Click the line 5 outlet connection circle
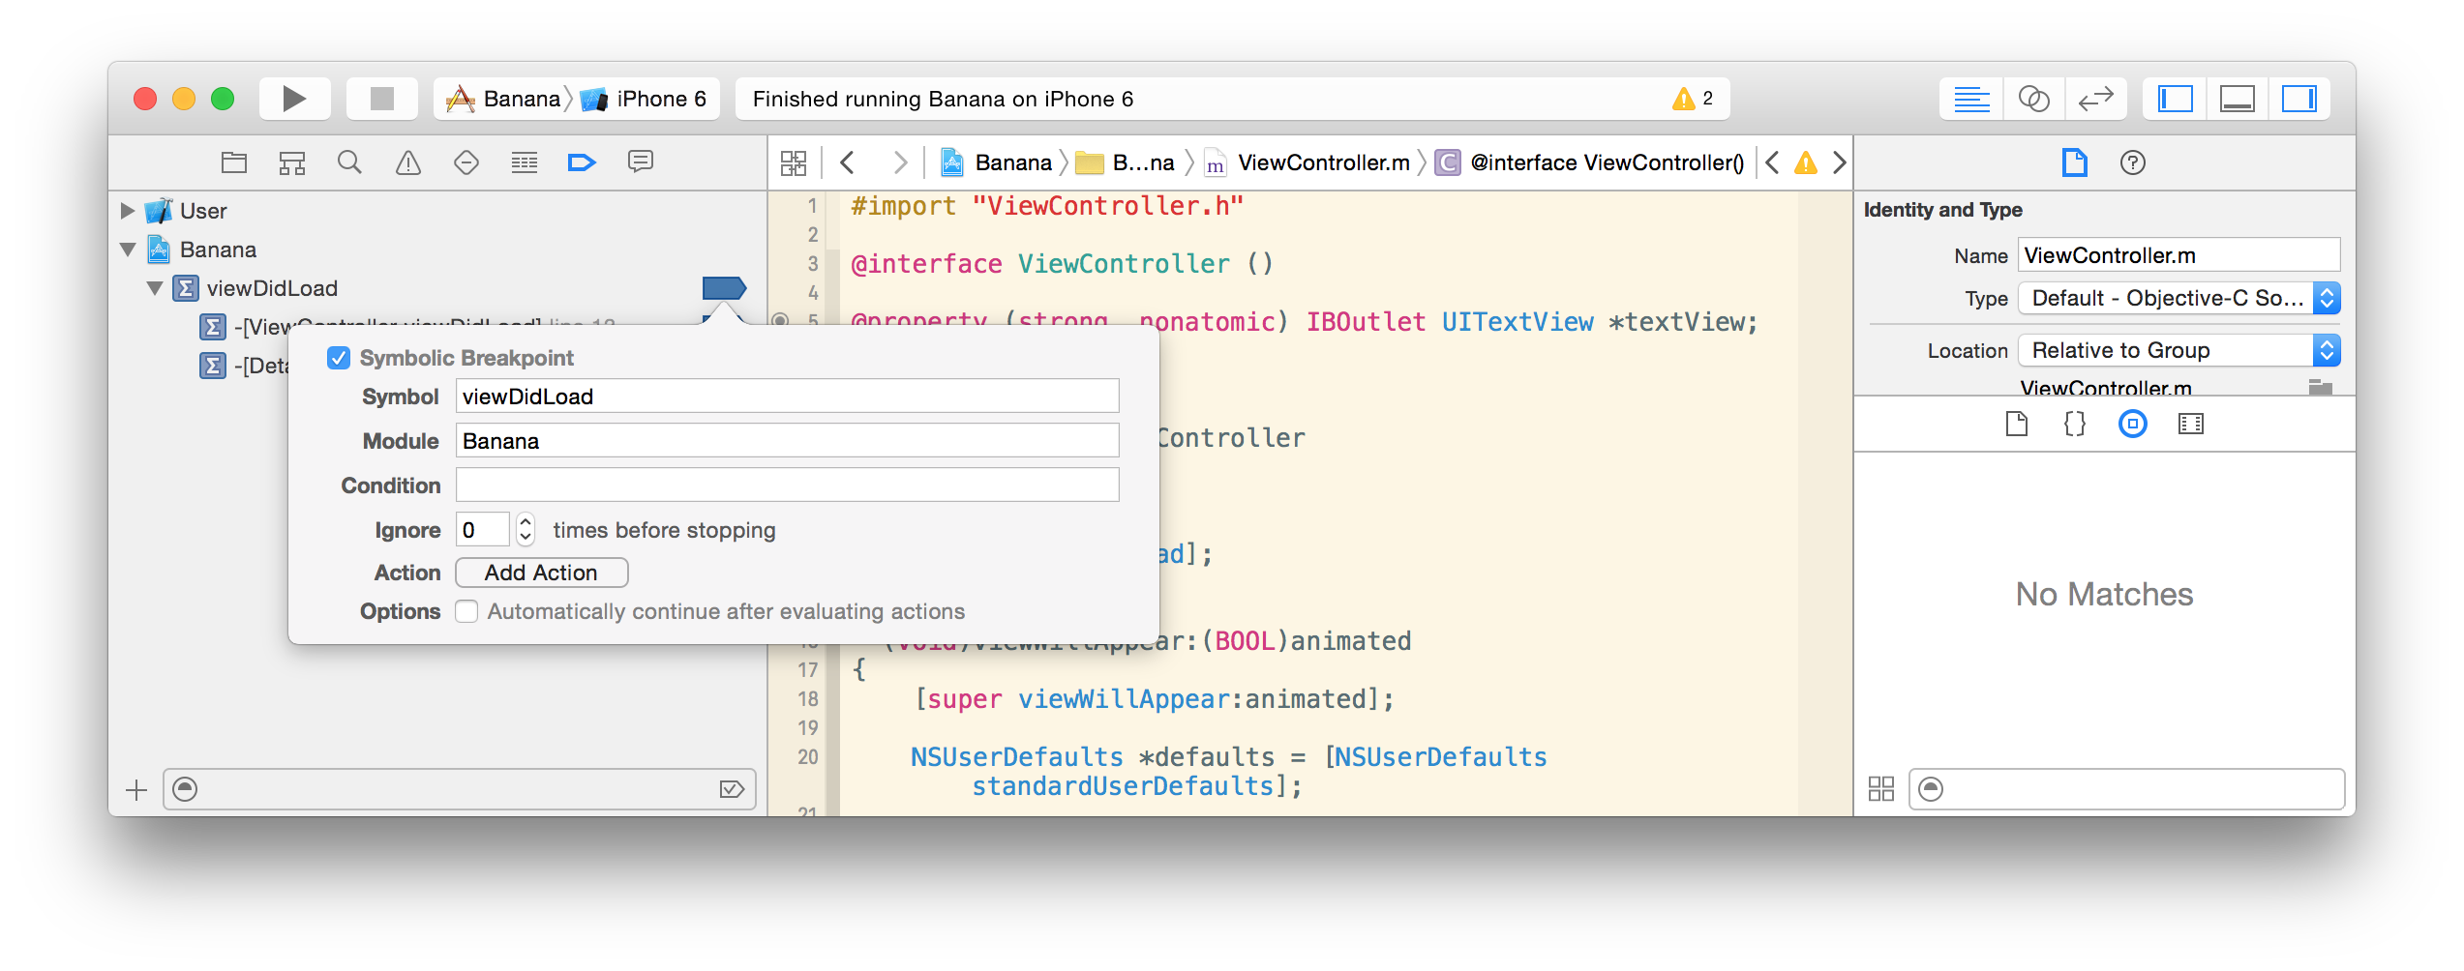 point(780,319)
